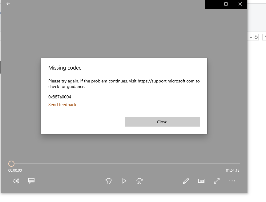Click the error code 0x887a0004
Screen dimensions: 266x202
pyautogui.click(x=59, y=97)
